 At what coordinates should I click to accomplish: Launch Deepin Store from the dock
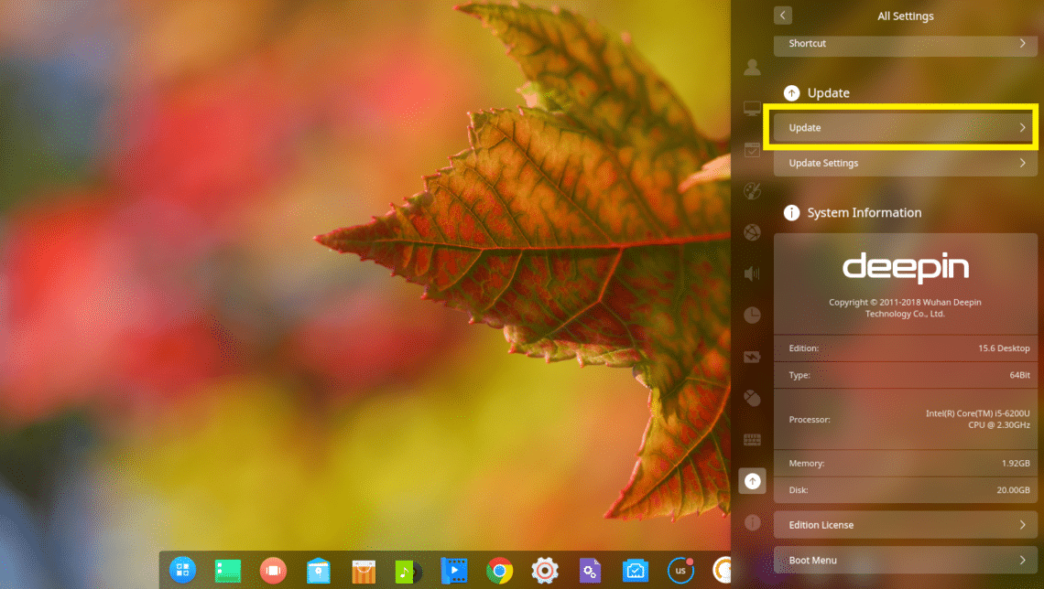[364, 571]
